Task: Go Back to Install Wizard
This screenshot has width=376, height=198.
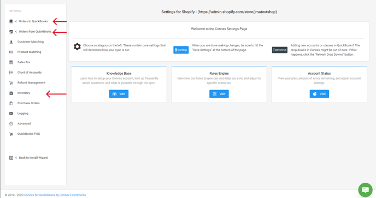Action: pyautogui.click(x=33, y=158)
